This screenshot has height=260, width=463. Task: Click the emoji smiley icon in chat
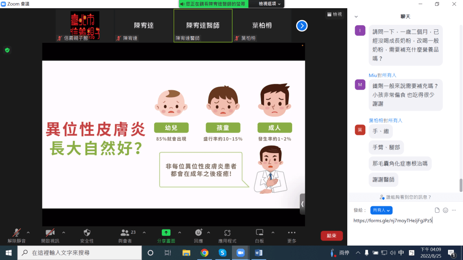pyautogui.click(x=445, y=210)
